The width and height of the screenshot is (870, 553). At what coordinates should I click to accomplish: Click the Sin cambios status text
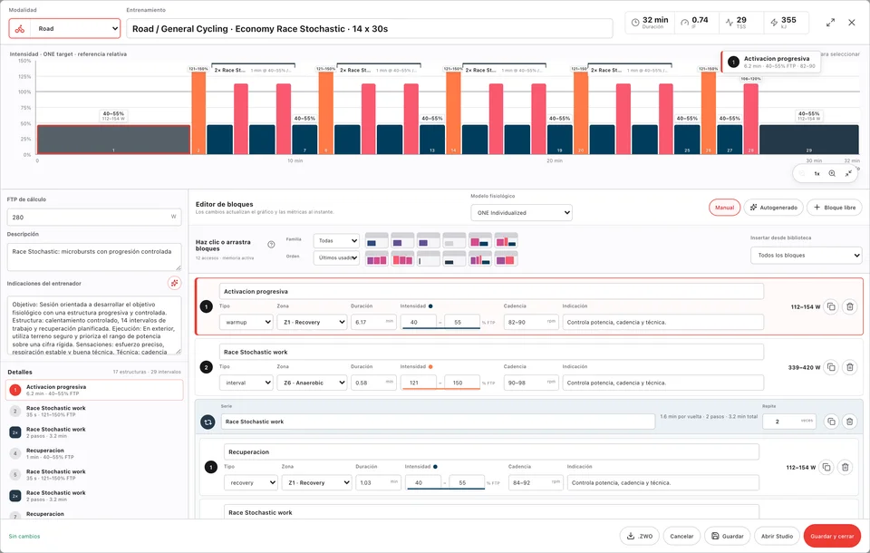(24, 537)
